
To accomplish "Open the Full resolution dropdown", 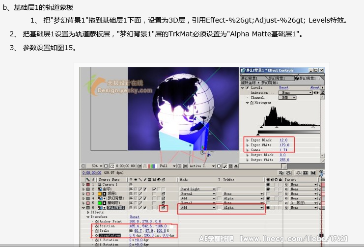I will click(167, 166).
